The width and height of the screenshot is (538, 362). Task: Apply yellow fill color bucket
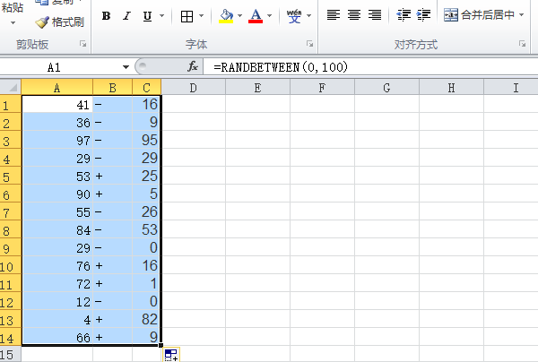[226, 16]
